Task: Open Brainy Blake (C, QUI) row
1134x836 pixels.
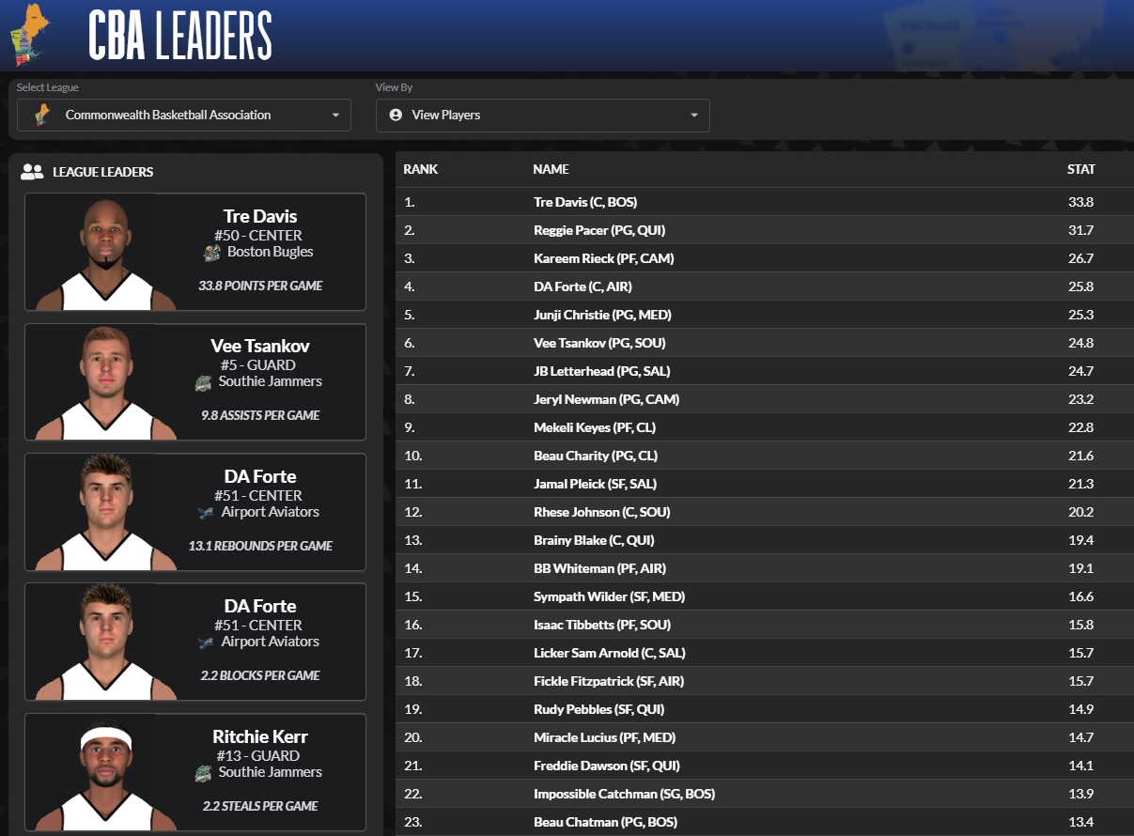Action: (765, 540)
